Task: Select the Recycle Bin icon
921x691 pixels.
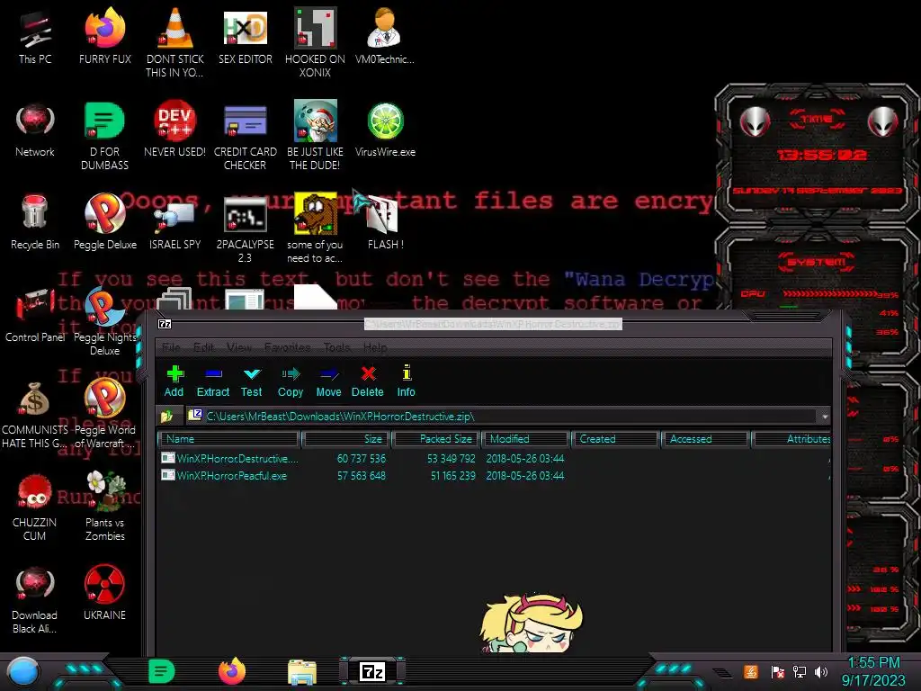Action: (x=35, y=223)
